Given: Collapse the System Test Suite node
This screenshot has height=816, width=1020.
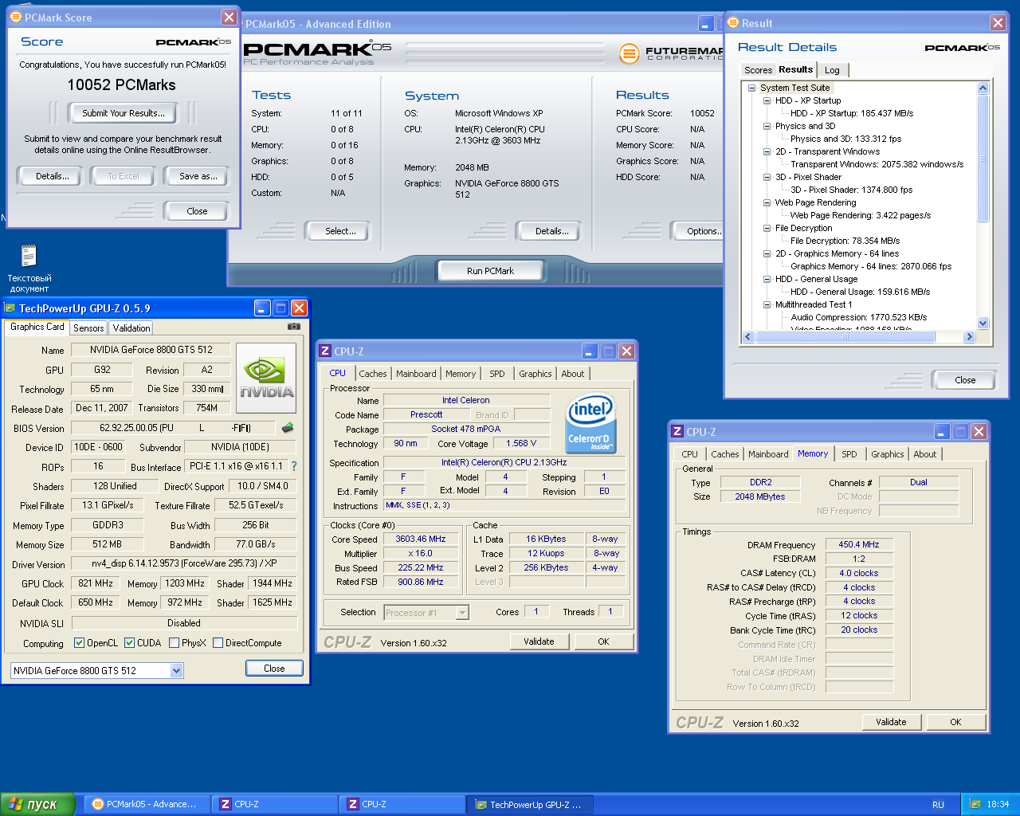Looking at the screenshot, I should tap(751, 88).
